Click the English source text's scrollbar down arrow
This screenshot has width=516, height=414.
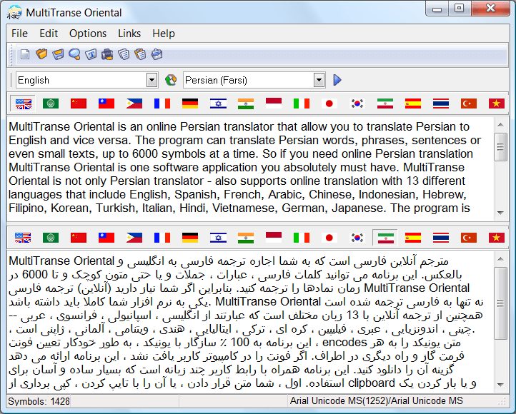(500, 213)
